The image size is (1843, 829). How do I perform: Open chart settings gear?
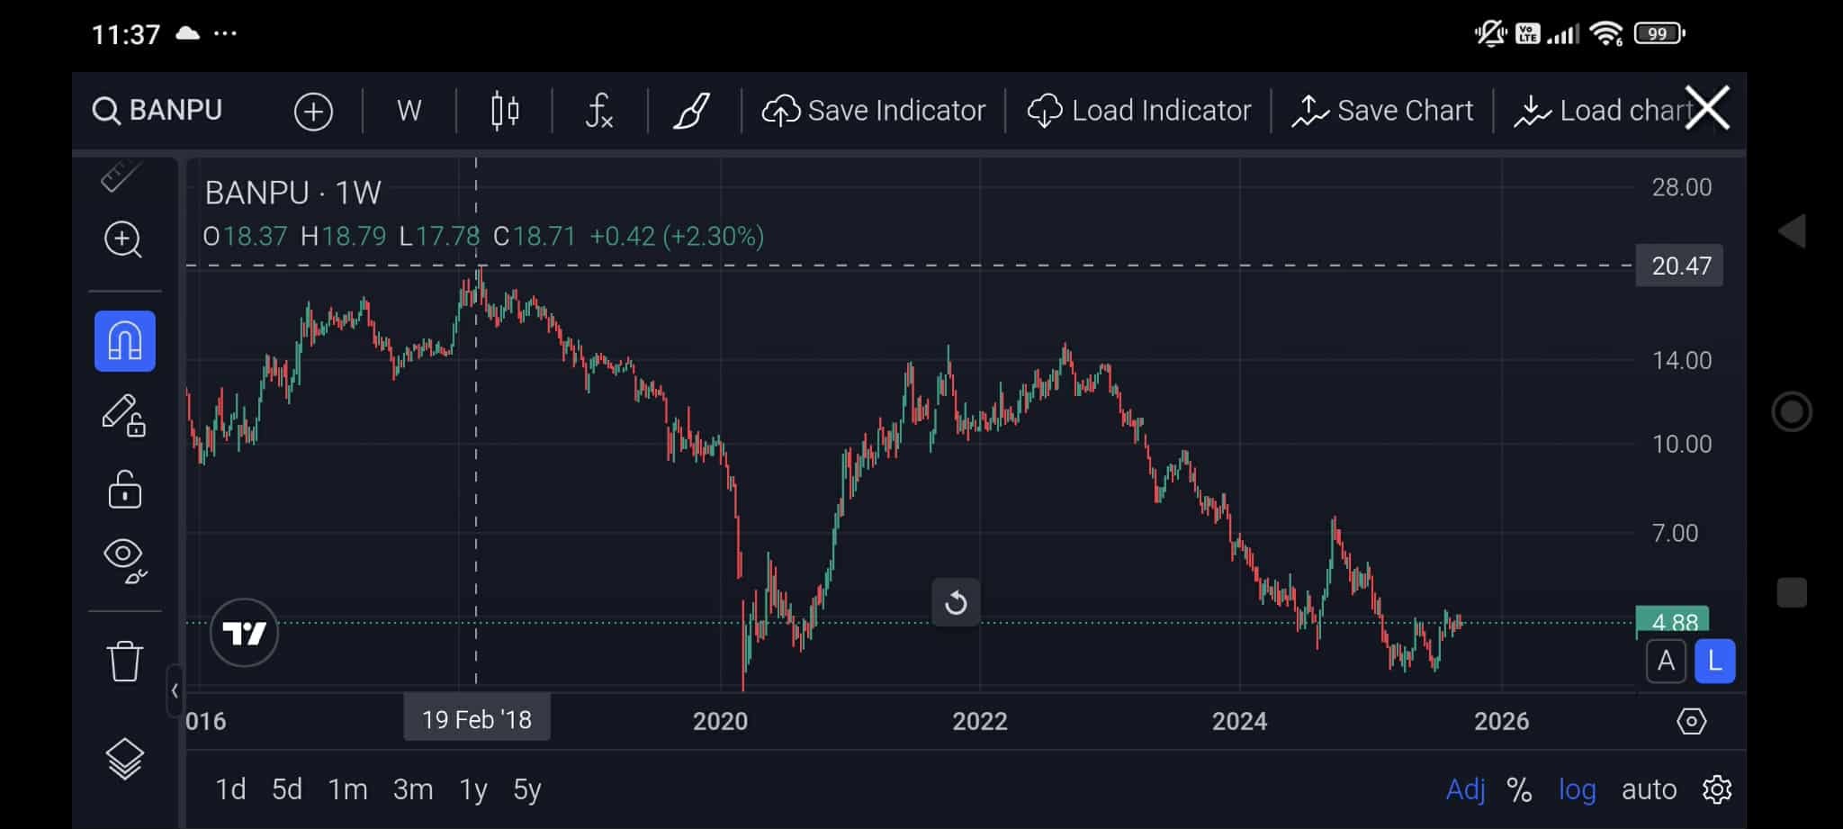[x=1717, y=789]
